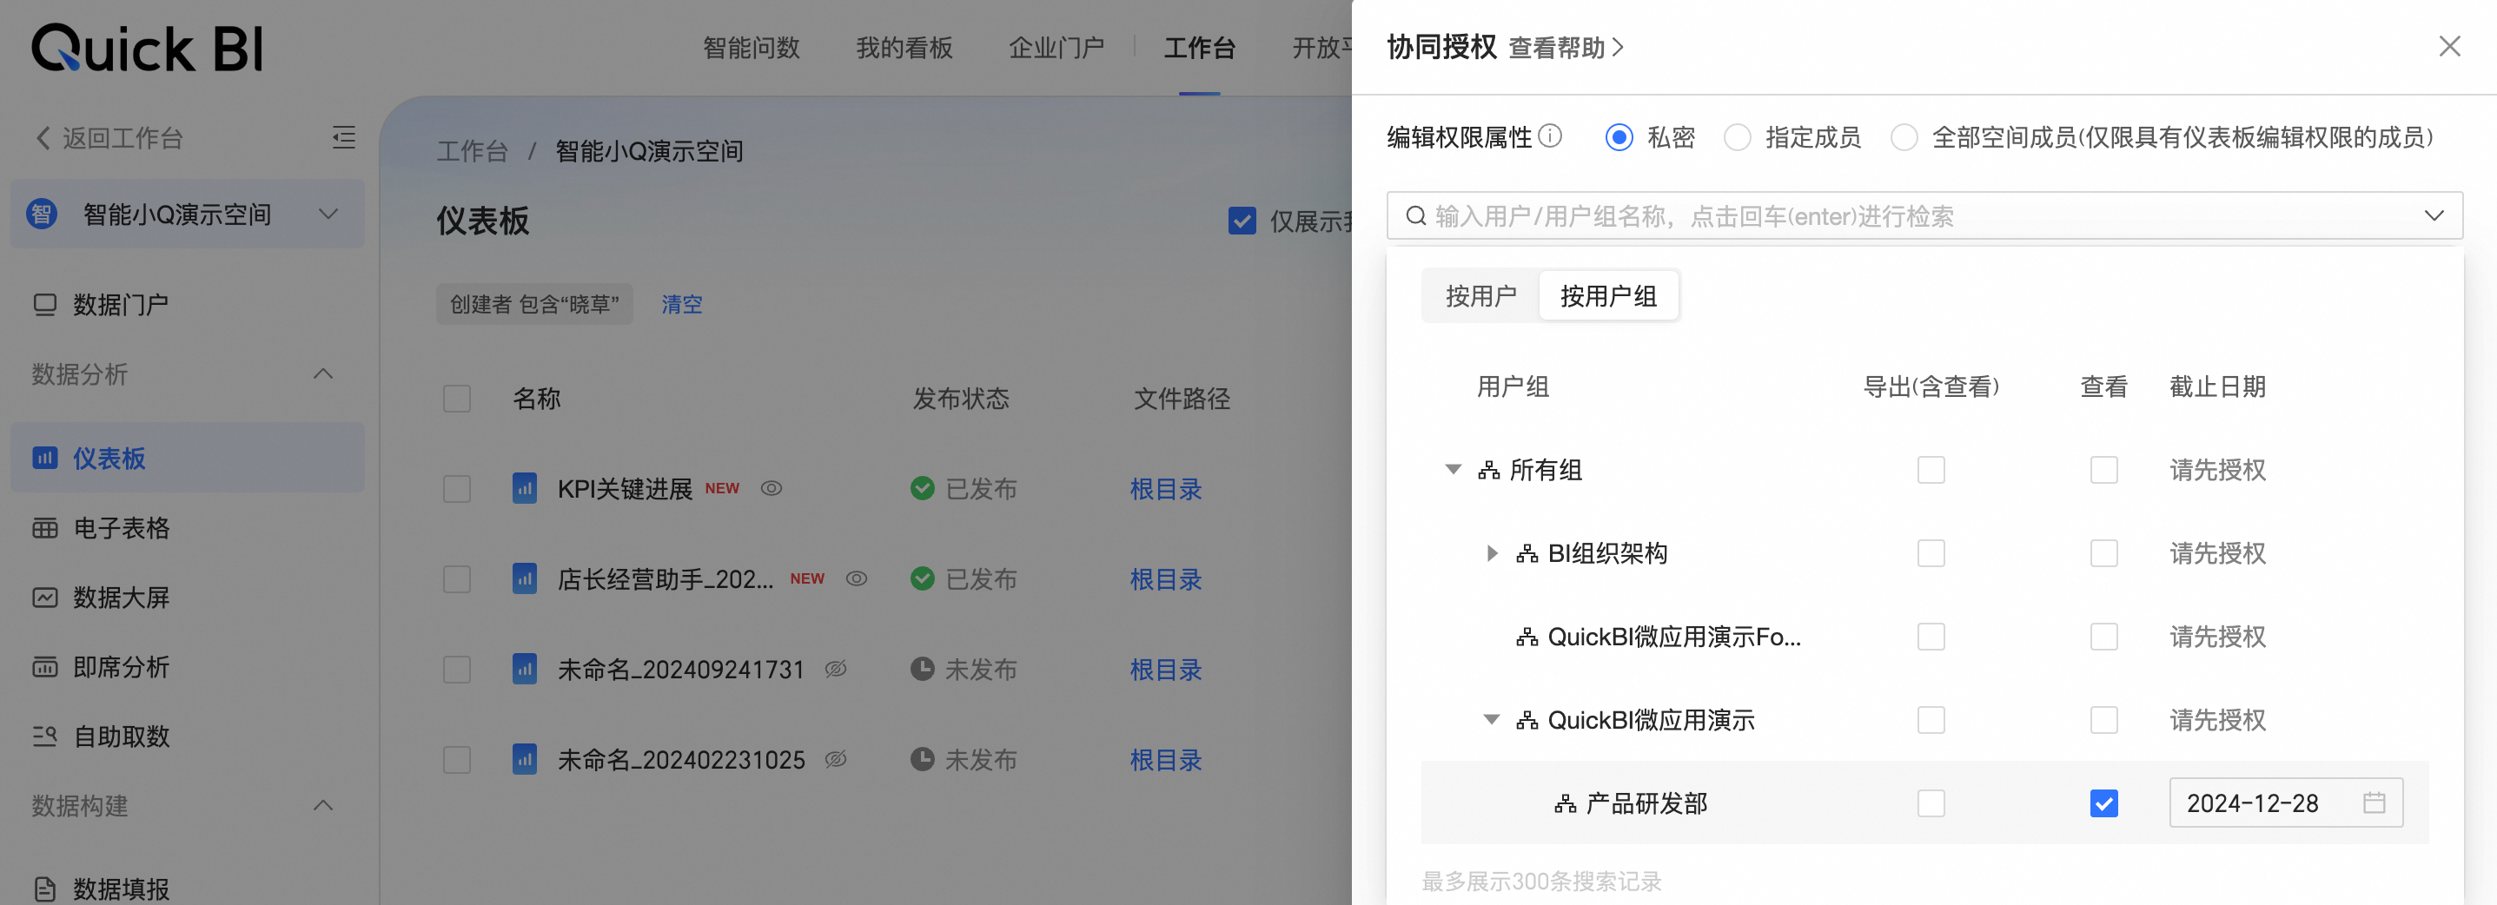Check 导出 checkbox for 所有组
This screenshot has width=2497, height=905.
coord(1931,470)
